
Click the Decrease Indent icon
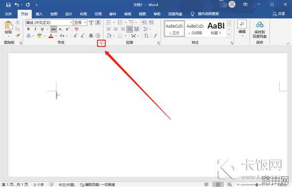144,22
